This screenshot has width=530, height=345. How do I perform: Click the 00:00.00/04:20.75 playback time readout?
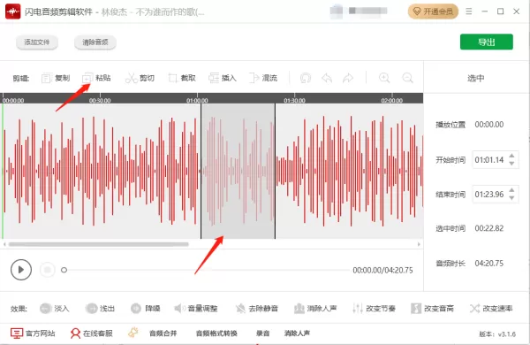click(382, 270)
